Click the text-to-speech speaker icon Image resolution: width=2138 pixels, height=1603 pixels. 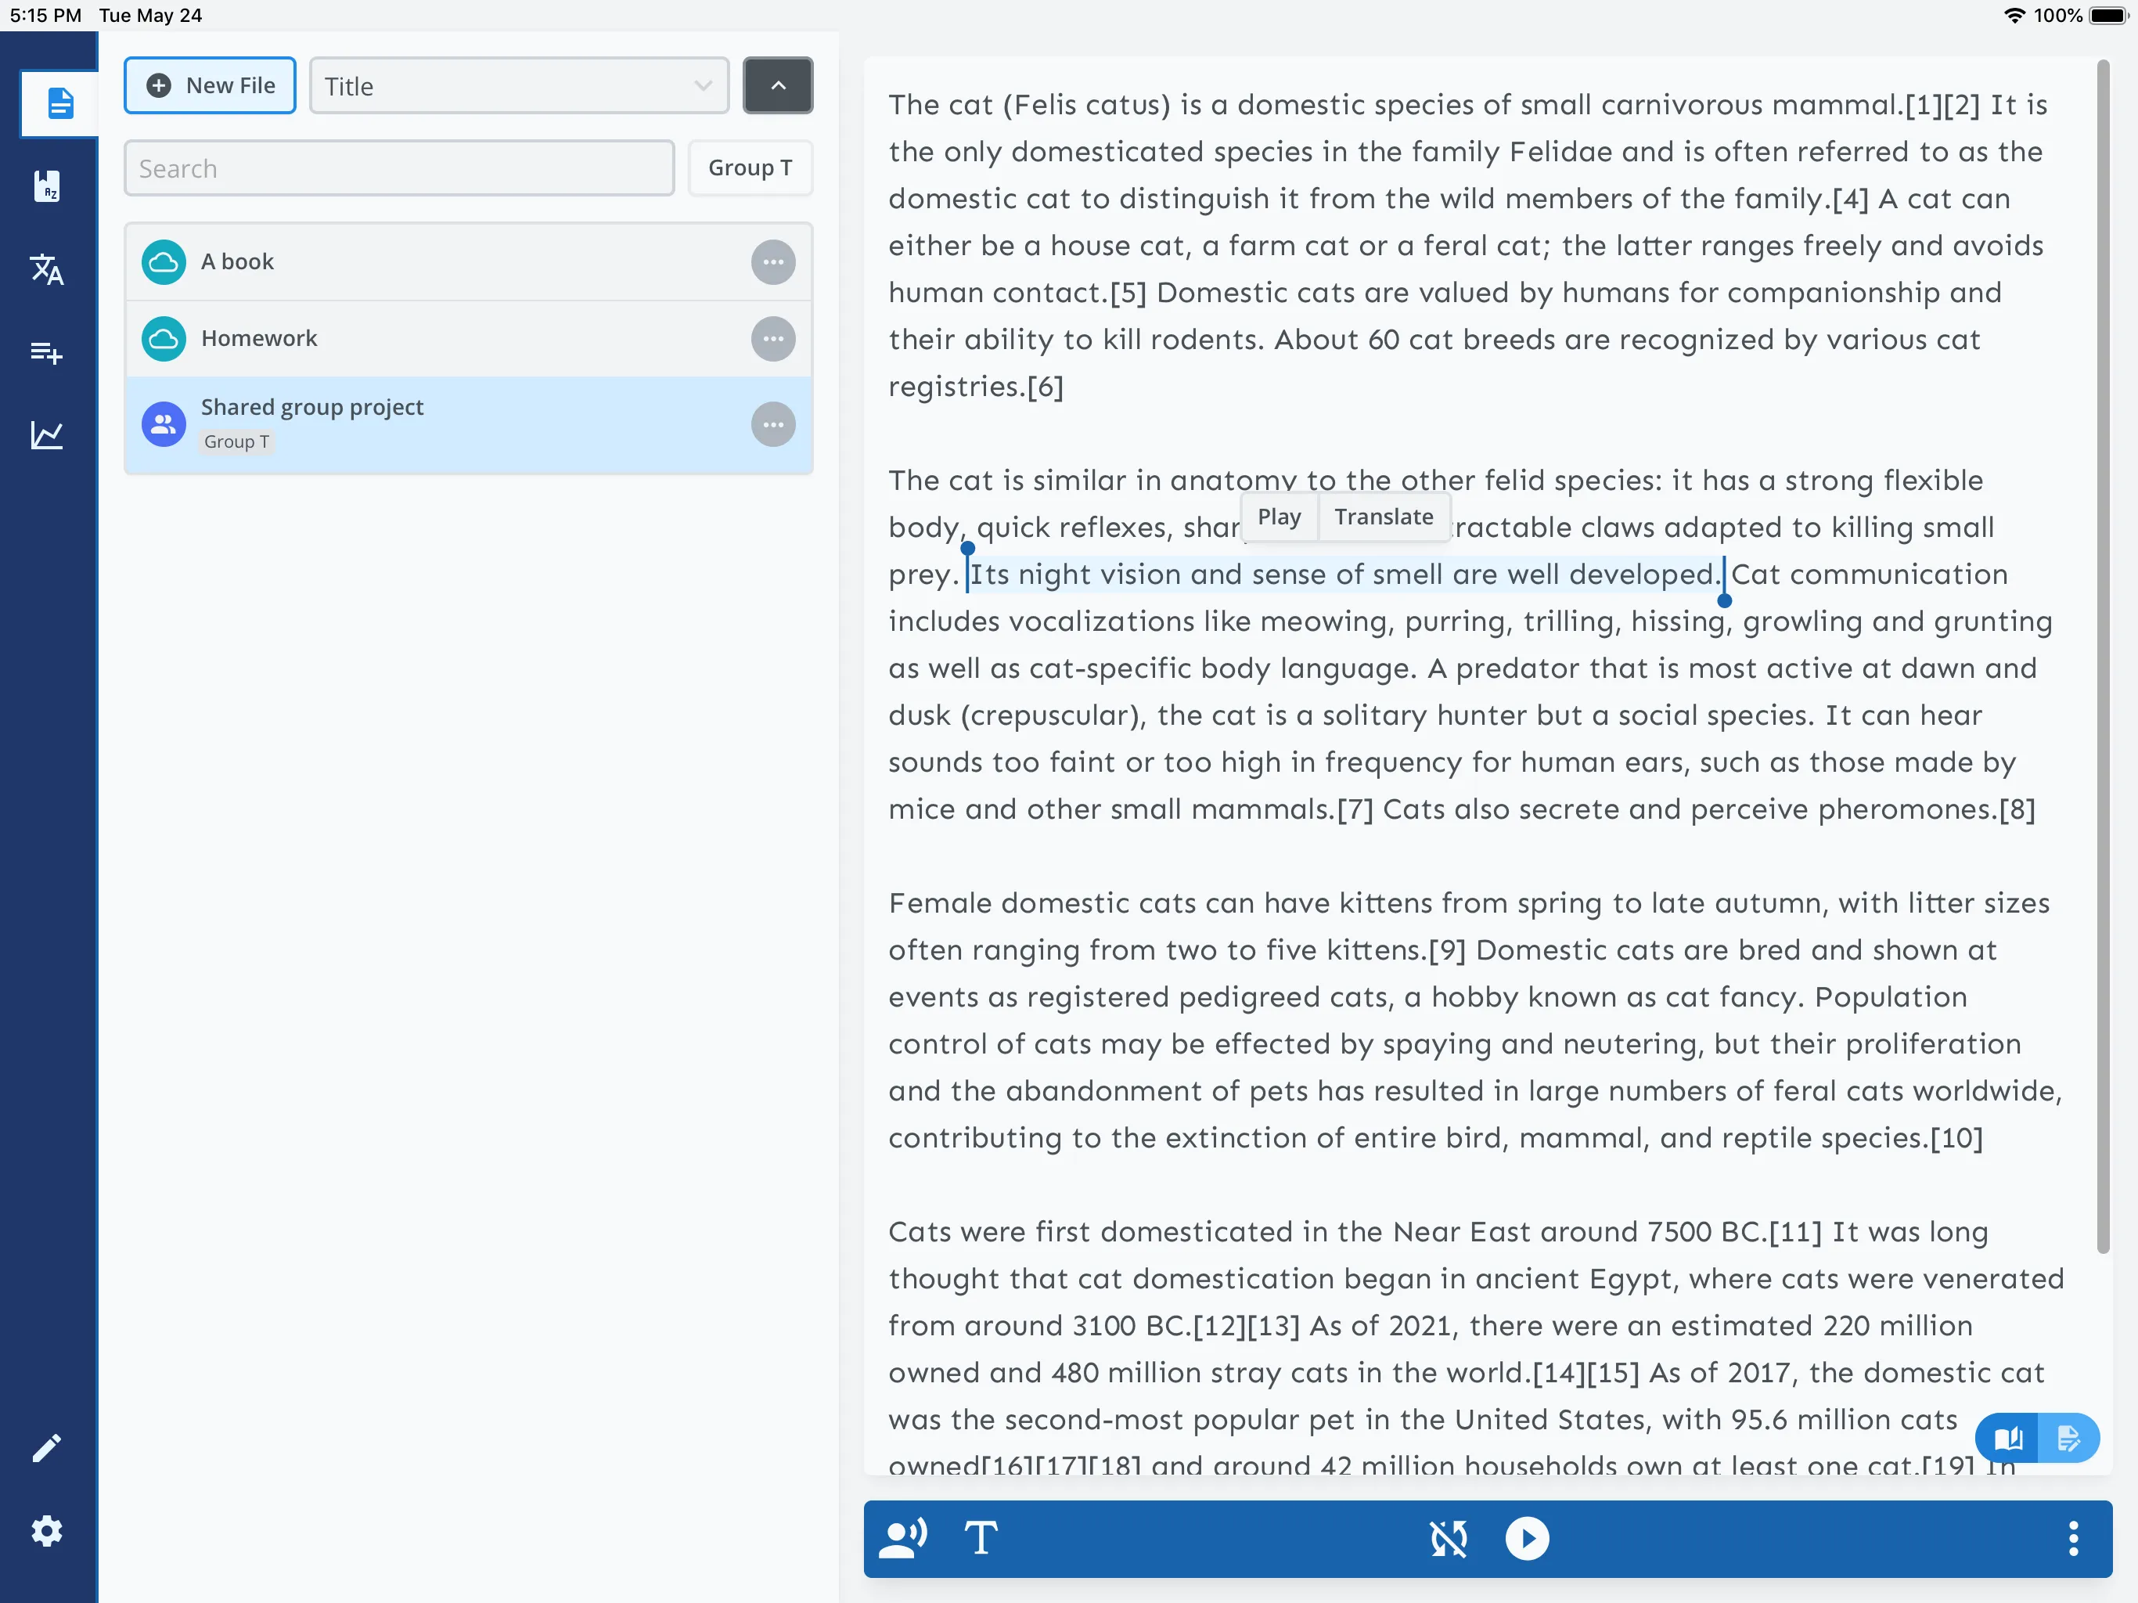click(905, 1536)
